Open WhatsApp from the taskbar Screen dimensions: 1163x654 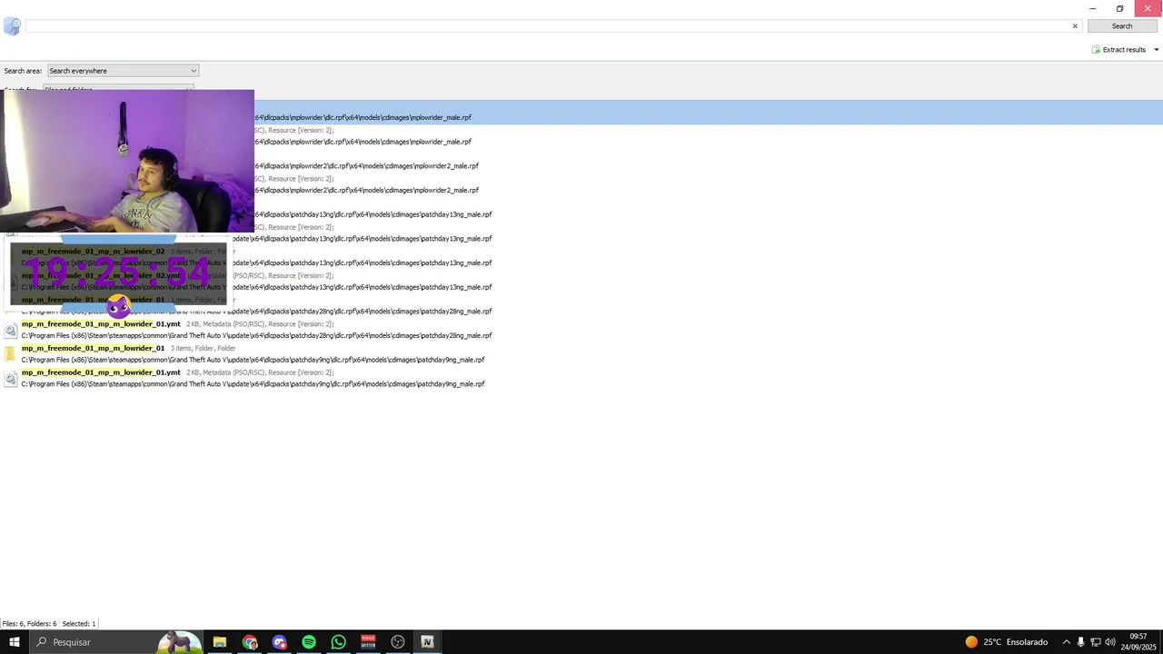(x=338, y=642)
